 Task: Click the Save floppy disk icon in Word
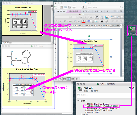pos(70,7)
